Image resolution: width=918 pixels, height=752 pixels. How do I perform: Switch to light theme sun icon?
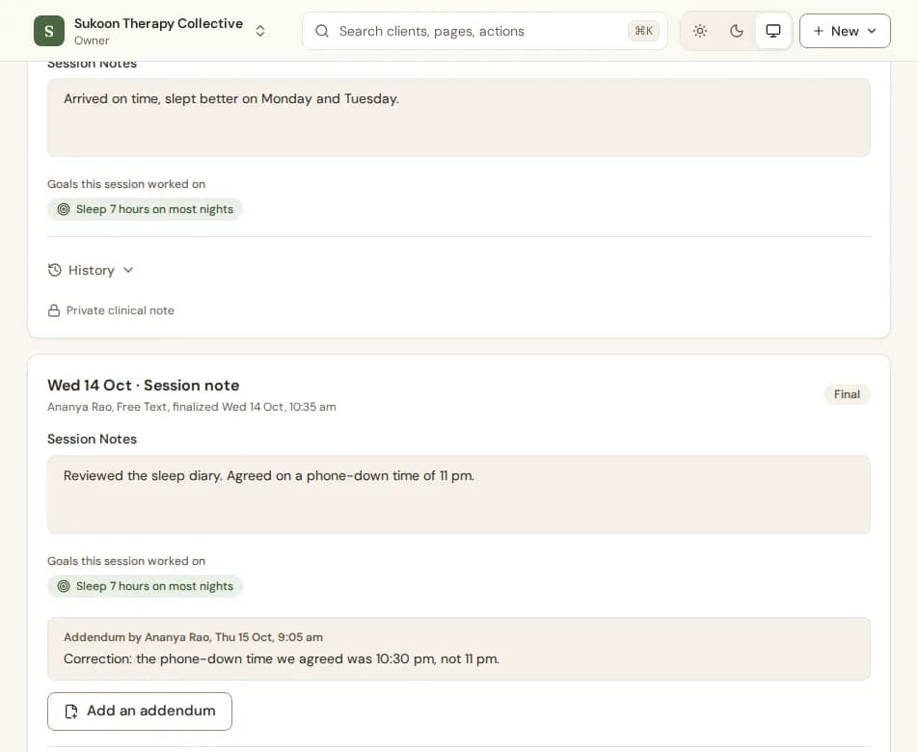click(x=700, y=31)
